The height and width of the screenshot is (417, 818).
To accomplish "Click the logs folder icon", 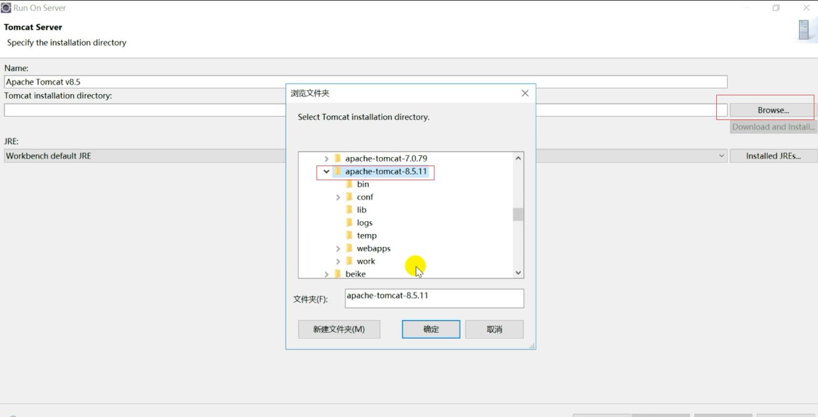I will point(350,223).
